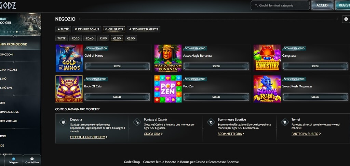Viewport: 350px width, 166px height.
Task: Filter by €1.00 bet
Action: (x=103, y=38)
